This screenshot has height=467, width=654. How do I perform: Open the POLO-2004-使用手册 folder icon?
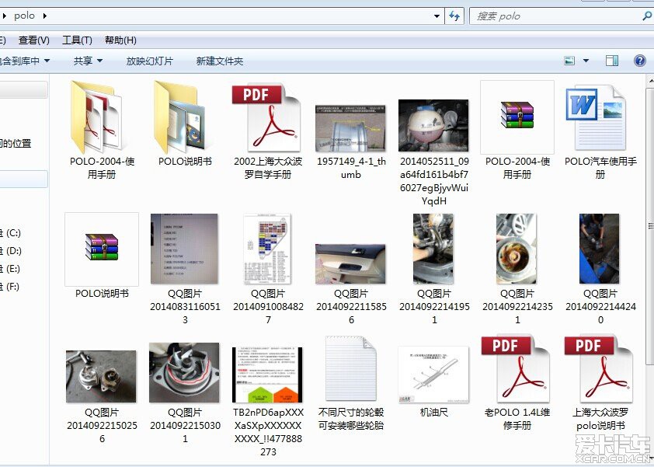pos(97,117)
